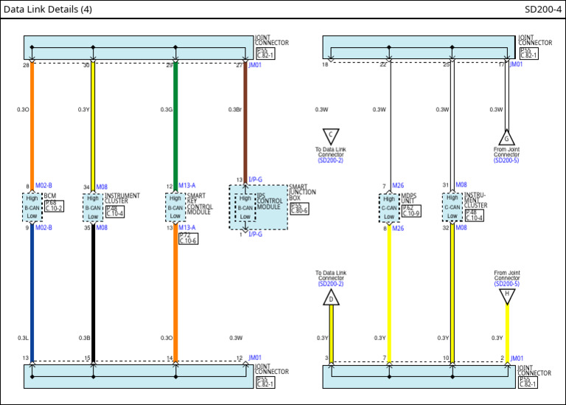Click P.55 C.80-6 Smart Junction Box reference

299,208
